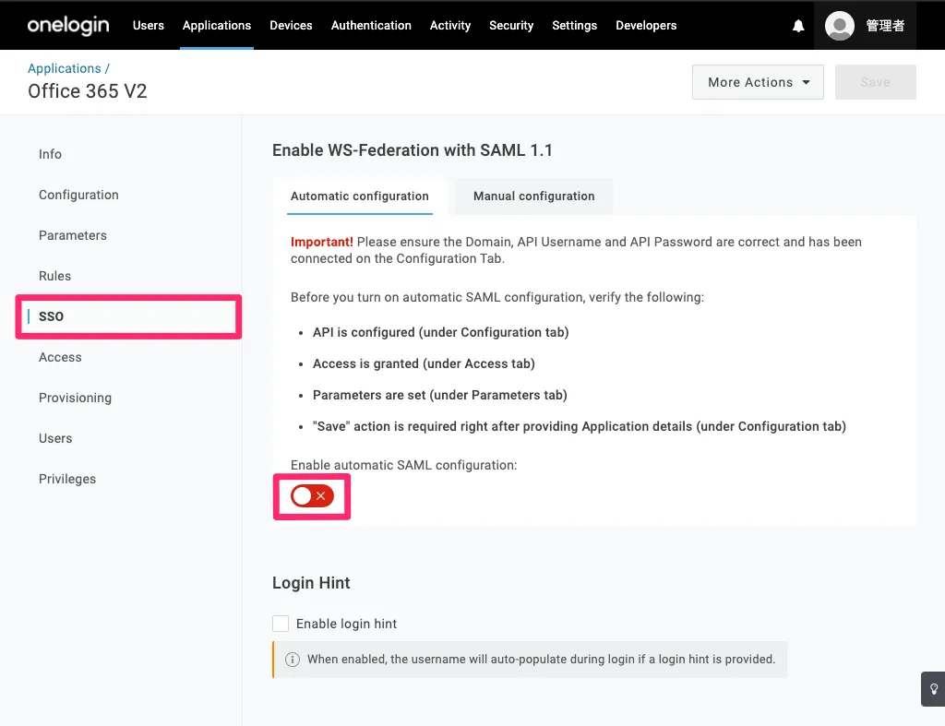Open the Developers menu

tap(646, 25)
